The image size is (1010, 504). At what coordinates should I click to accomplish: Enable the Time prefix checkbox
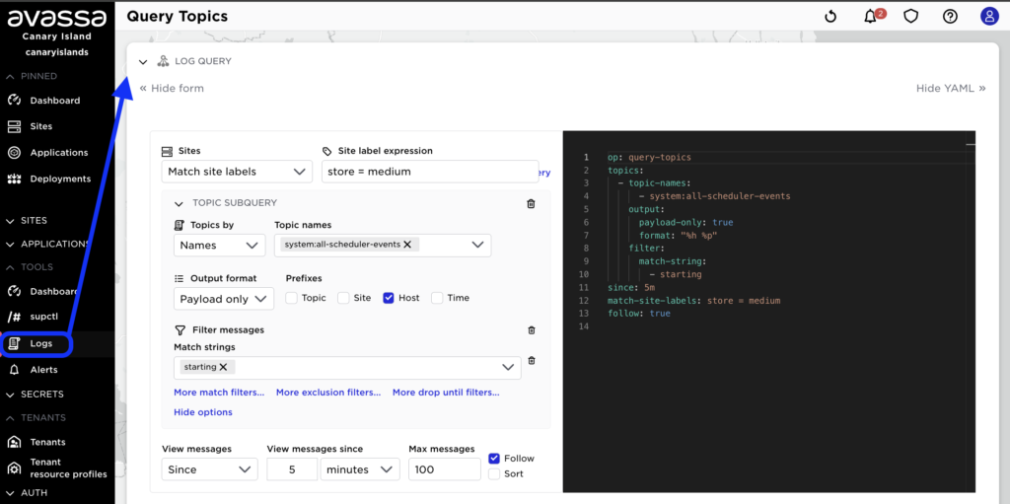click(x=437, y=298)
